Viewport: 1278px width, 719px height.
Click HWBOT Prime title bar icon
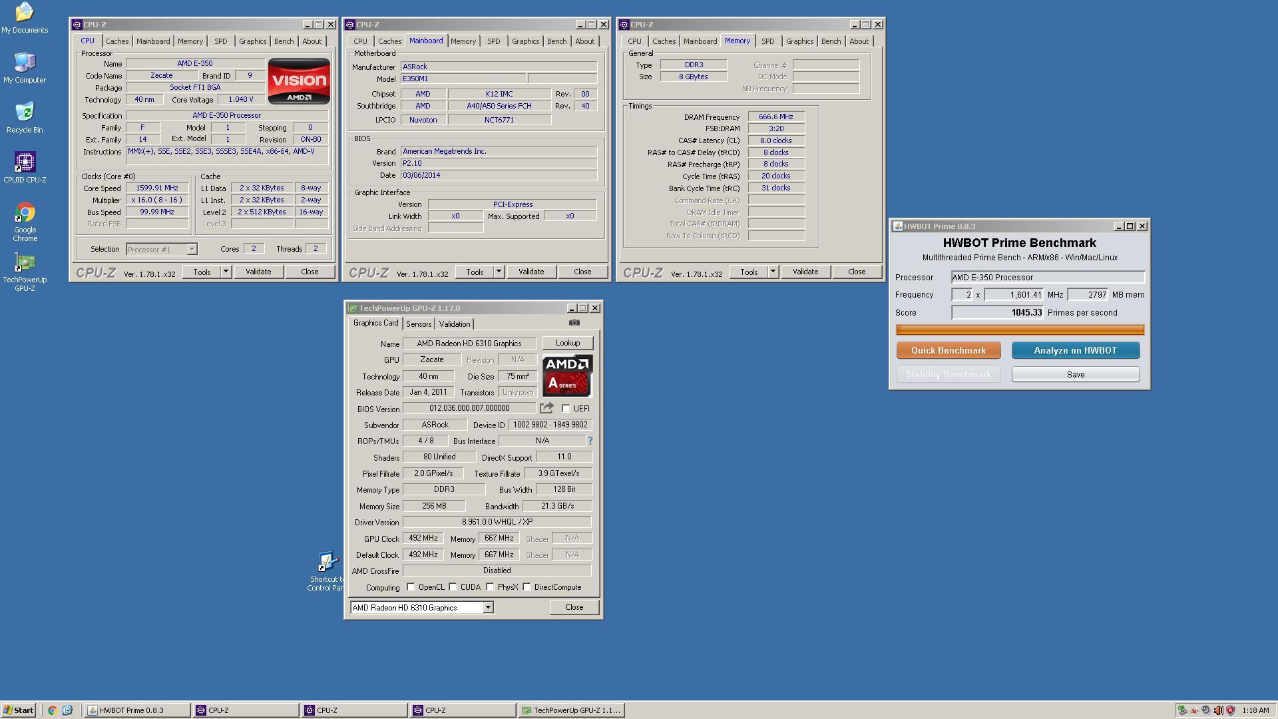coord(898,226)
